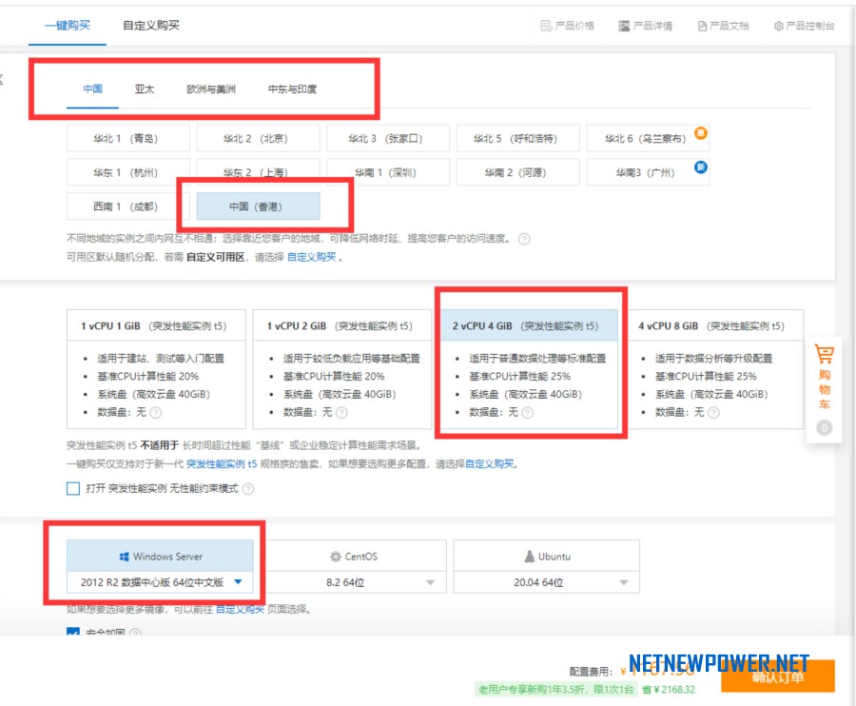Choose region 华北 5 (呼和浩特)
Screen dimensions: 856x706
518,138
